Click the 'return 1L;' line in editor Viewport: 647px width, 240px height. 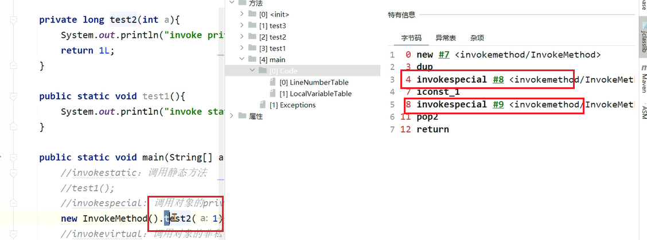point(88,51)
